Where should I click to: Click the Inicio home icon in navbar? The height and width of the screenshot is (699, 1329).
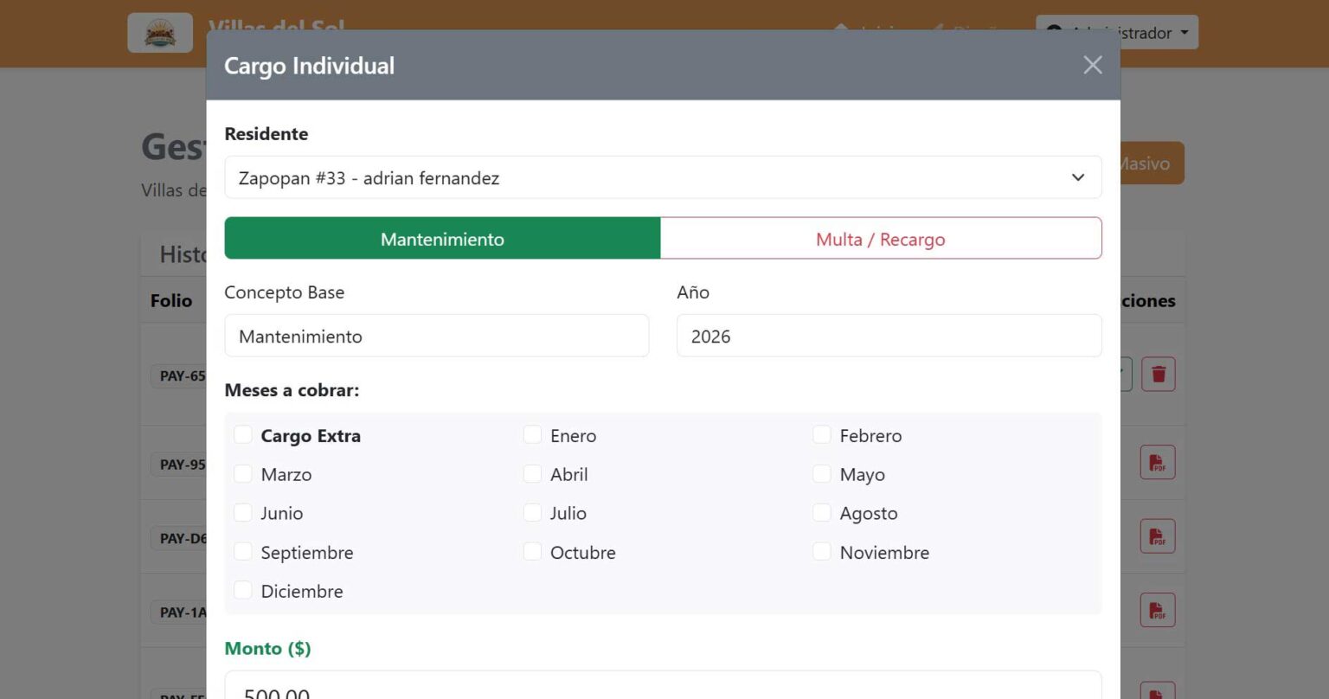[x=840, y=29]
